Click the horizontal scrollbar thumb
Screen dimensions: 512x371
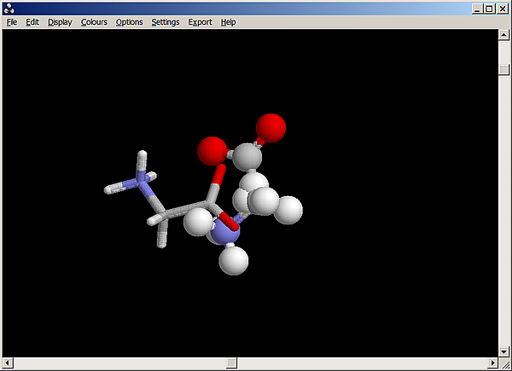(231, 363)
